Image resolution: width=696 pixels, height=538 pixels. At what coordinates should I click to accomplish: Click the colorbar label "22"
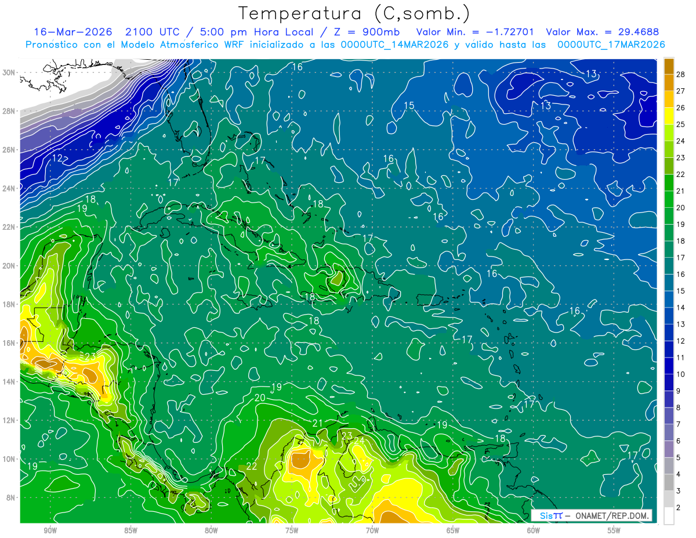(x=681, y=175)
